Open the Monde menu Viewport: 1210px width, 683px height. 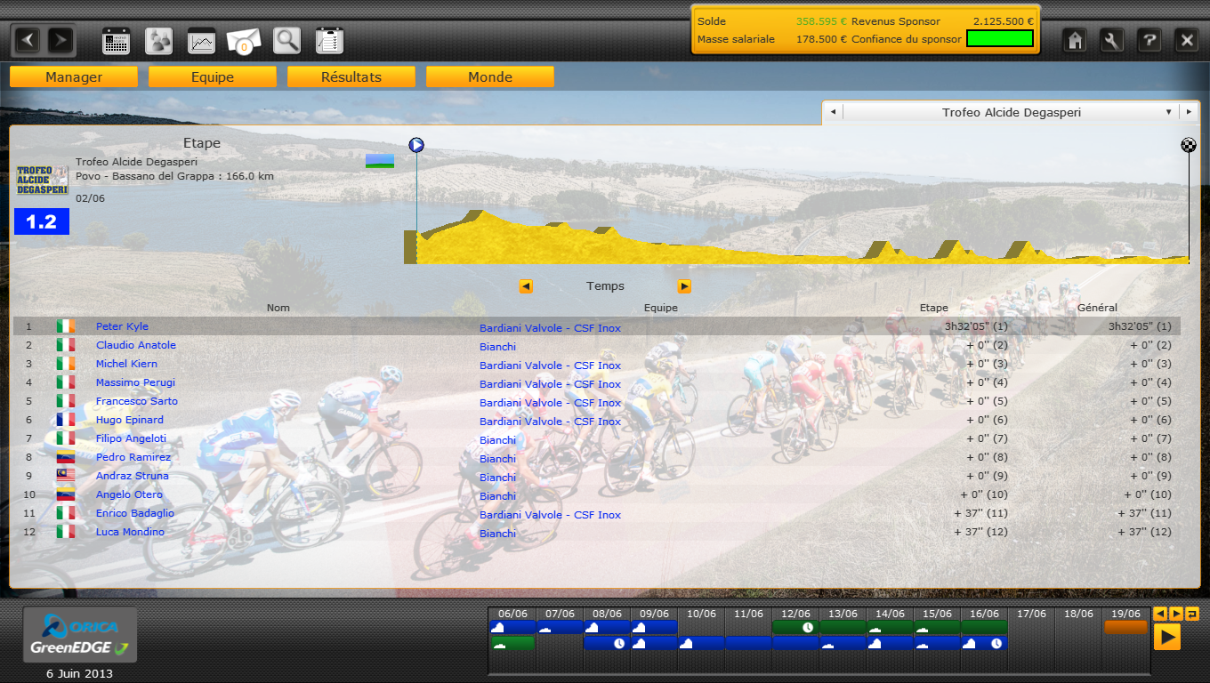tap(490, 77)
